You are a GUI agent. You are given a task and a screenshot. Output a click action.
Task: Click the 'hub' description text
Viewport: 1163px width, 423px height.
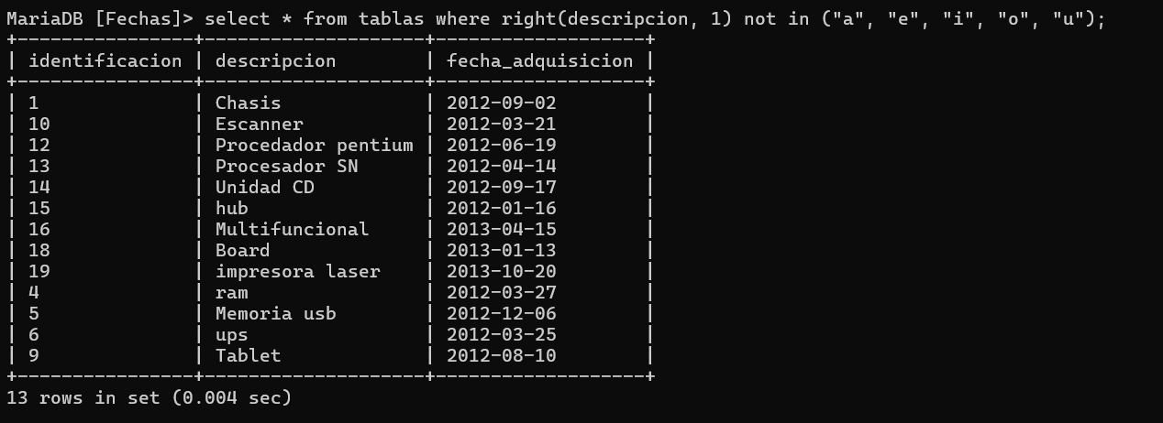231,209
